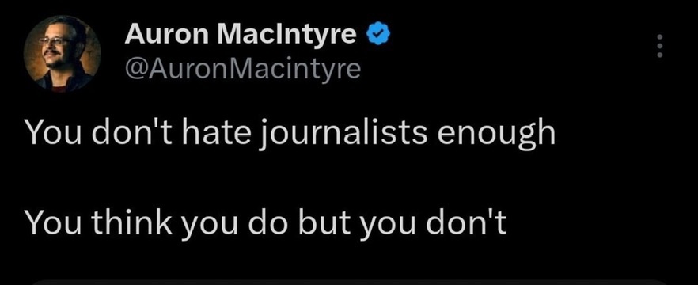Open the quoted post card beneath the tweet
The height and width of the screenshot is (285, 698).
(349, 283)
